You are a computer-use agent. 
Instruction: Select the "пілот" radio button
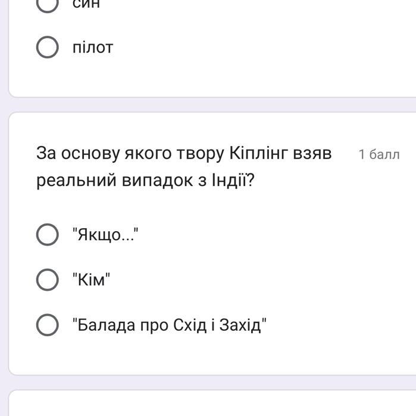48,48
